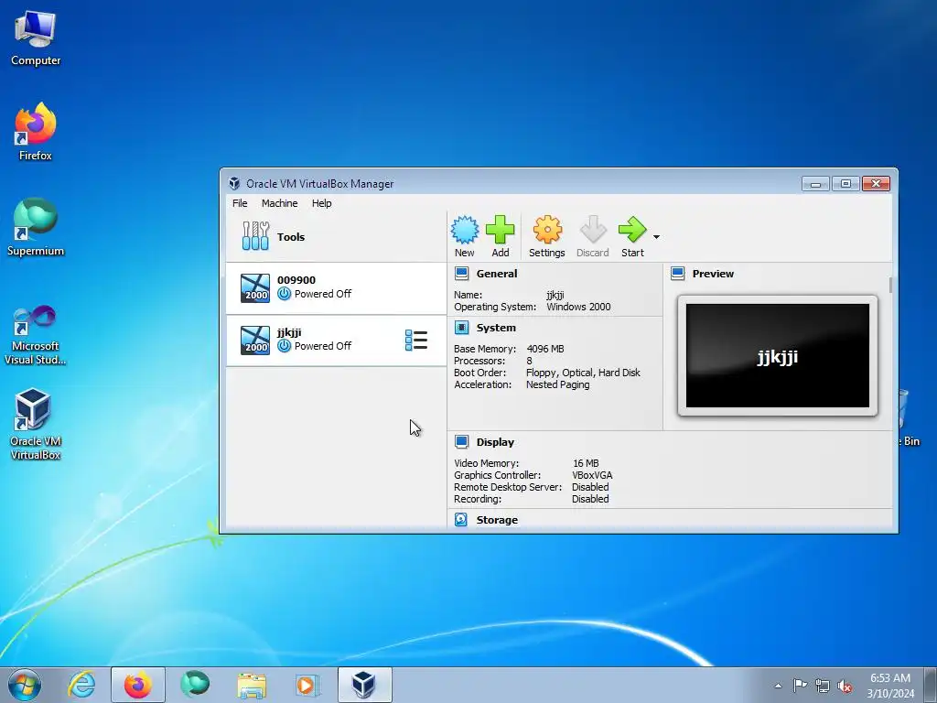
Task: Click the Show desktop strip
Action: 931,685
